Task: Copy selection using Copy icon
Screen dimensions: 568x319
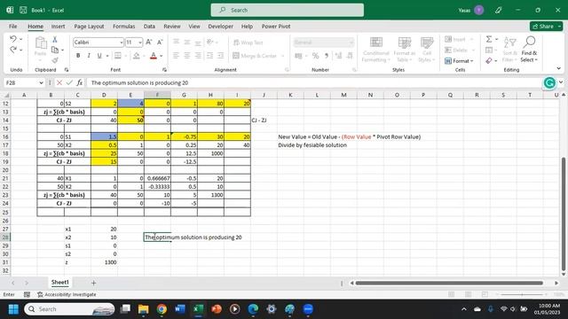Action: pos(55,50)
